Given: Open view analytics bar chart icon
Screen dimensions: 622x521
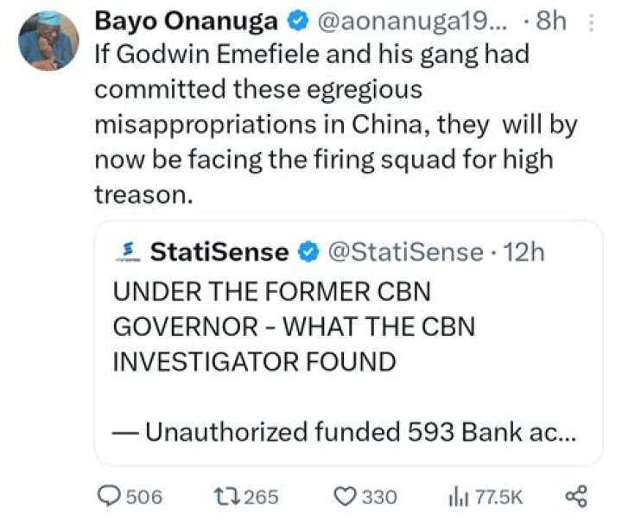Looking at the screenshot, I should point(456,496).
